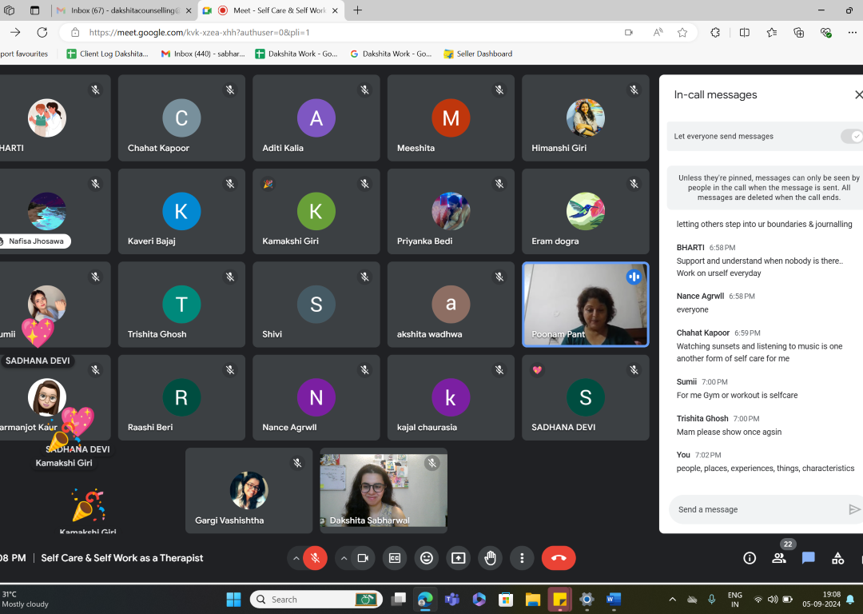
Task: Turn on closed captions
Action: [394, 558]
